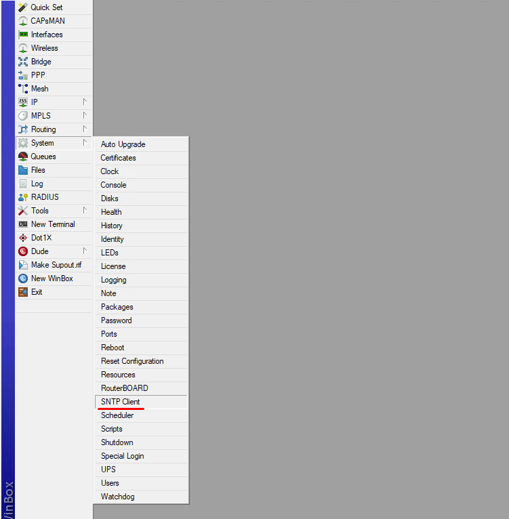Screen dimensions: 509x519
Task: Click the Routing arrows icon
Action: pos(23,129)
